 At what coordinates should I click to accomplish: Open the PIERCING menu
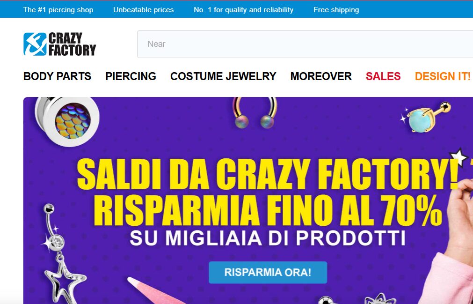click(131, 76)
